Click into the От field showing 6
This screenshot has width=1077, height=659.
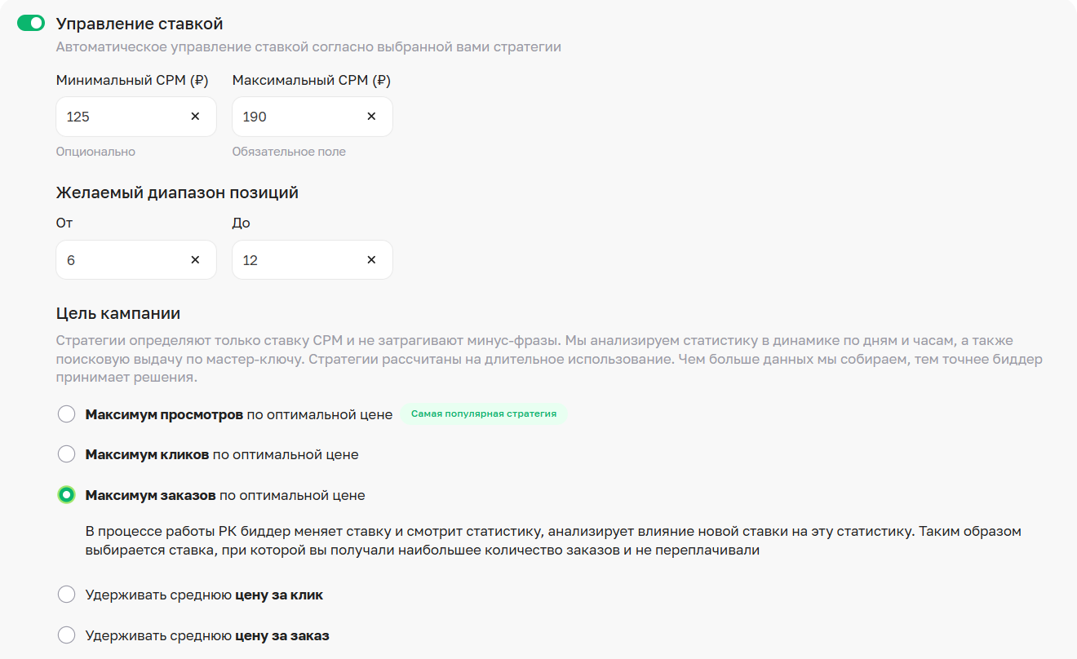pos(122,260)
